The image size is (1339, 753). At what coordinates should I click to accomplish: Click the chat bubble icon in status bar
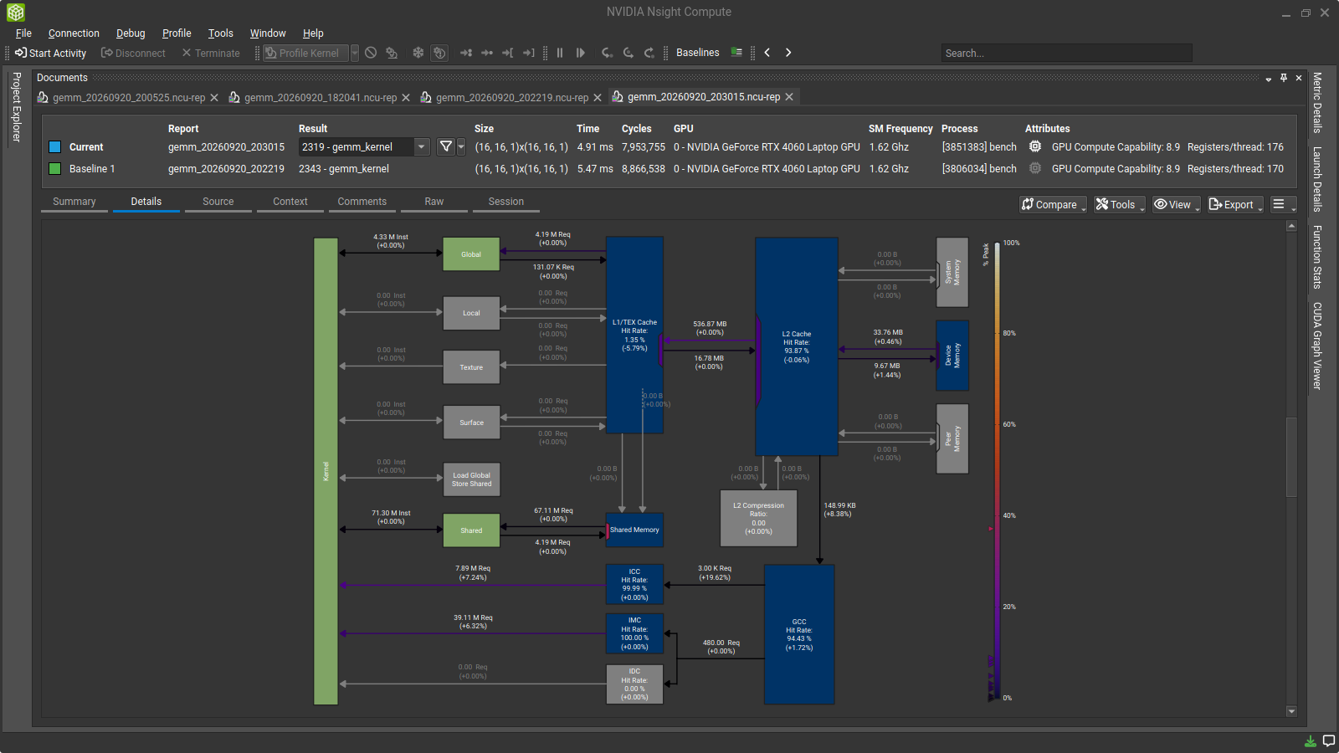pyautogui.click(x=1328, y=741)
